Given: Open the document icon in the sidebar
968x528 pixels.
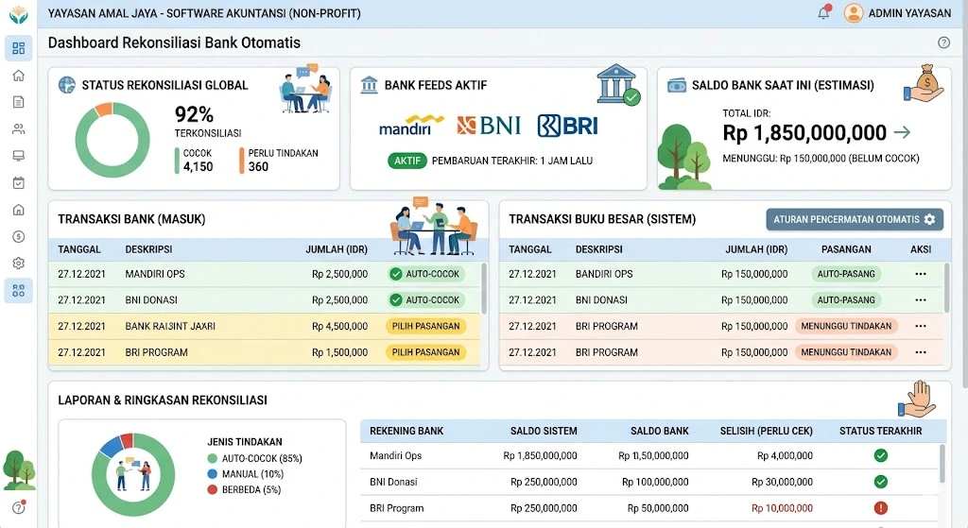Looking at the screenshot, I should click(x=19, y=102).
